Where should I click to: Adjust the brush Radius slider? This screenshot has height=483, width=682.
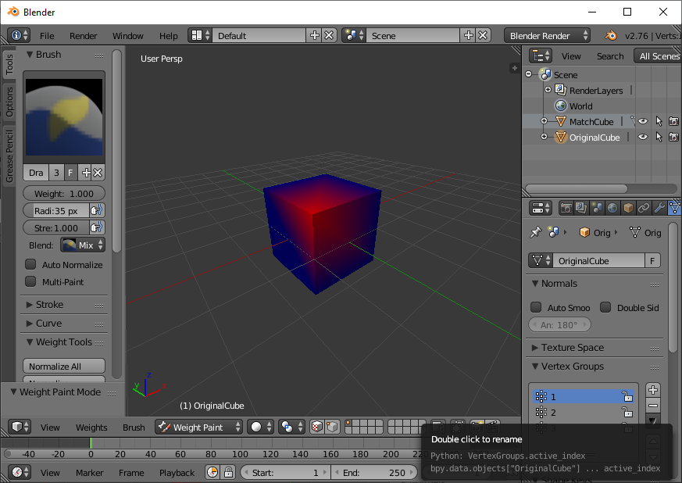(x=56, y=211)
